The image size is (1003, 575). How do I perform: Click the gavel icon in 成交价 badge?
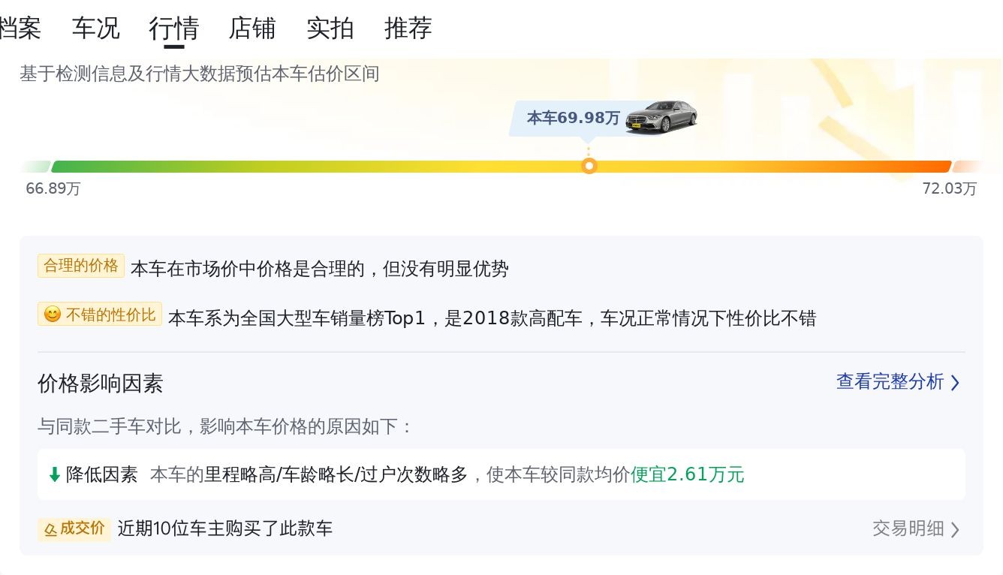pyautogui.click(x=50, y=530)
